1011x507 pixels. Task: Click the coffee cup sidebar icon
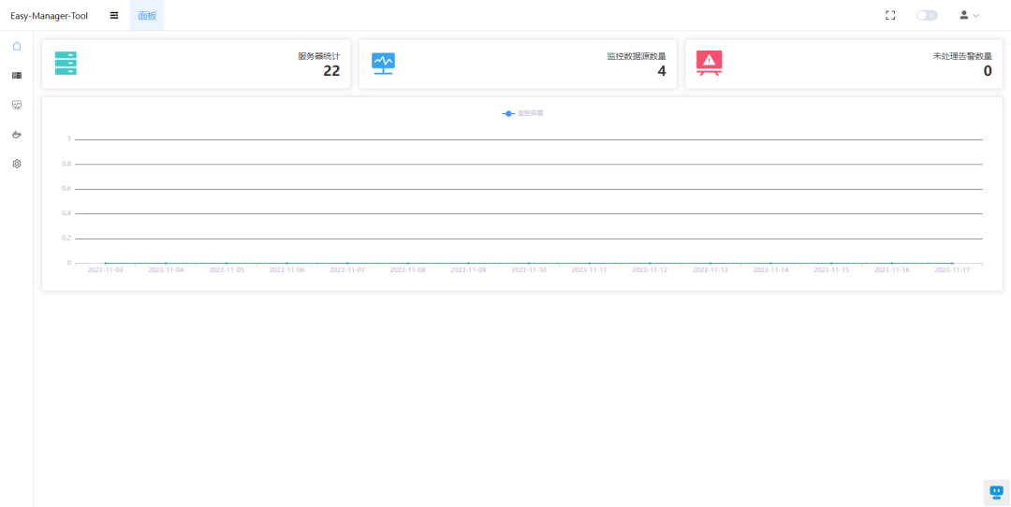pyautogui.click(x=17, y=135)
